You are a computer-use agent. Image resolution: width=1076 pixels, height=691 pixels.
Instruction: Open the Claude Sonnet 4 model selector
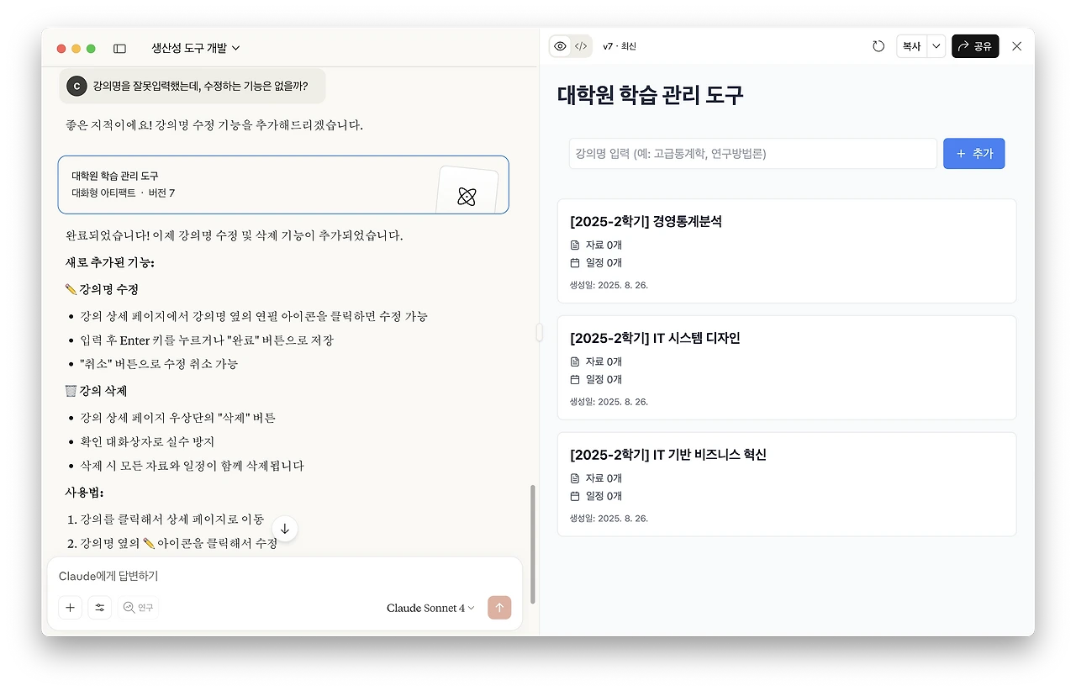click(x=430, y=608)
